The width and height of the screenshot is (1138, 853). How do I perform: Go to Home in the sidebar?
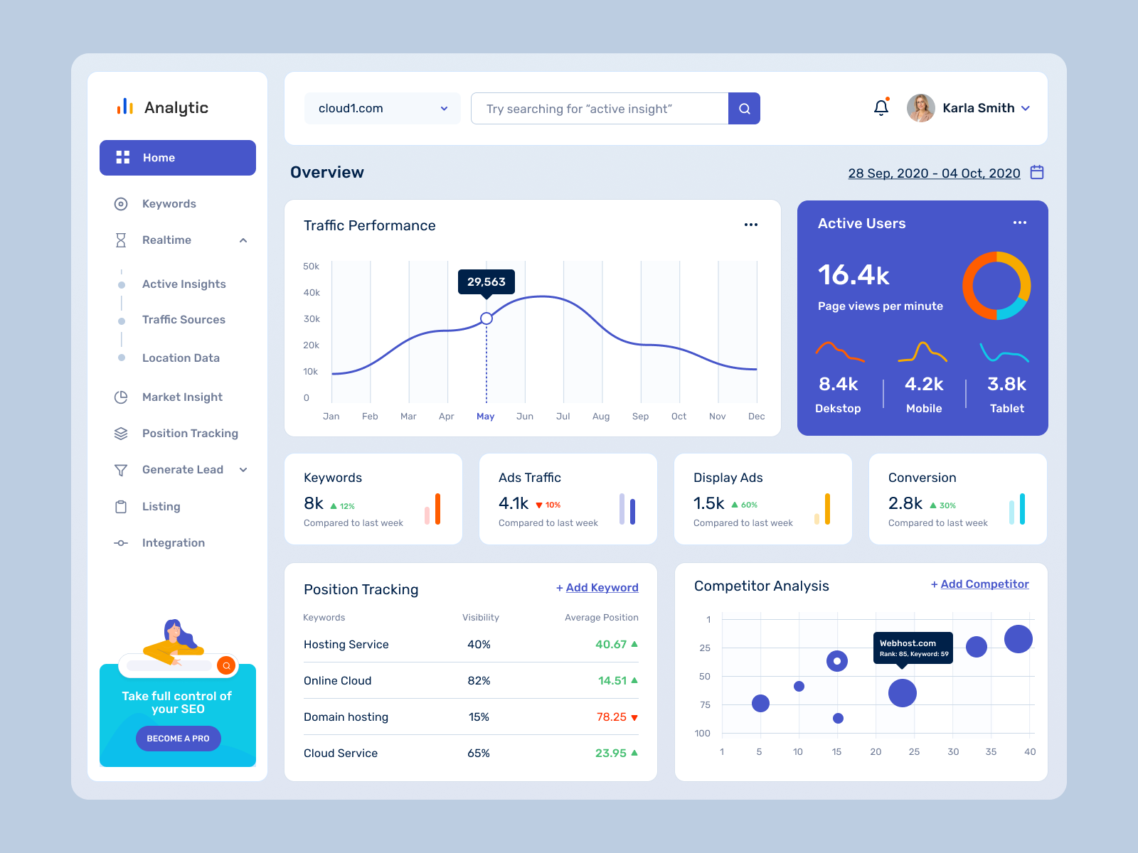coord(178,158)
